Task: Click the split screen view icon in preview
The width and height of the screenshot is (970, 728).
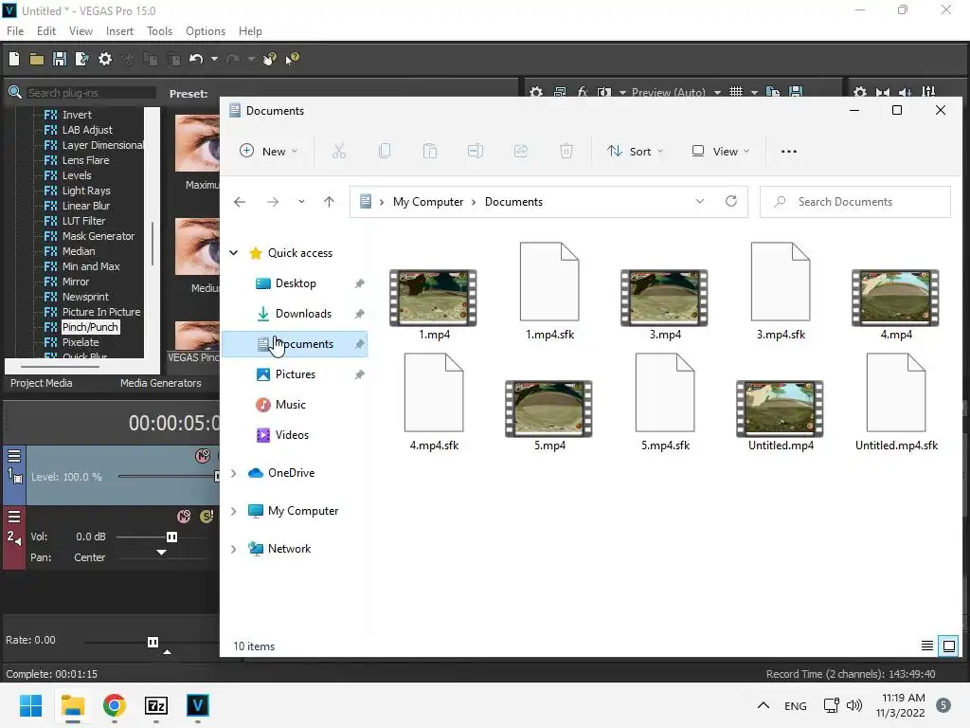Action: pos(603,92)
